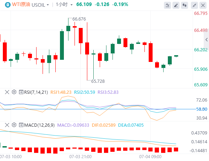This screenshot has height=161, width=209.
Task: Click the 66.202 price axis label
Action: 201,50
